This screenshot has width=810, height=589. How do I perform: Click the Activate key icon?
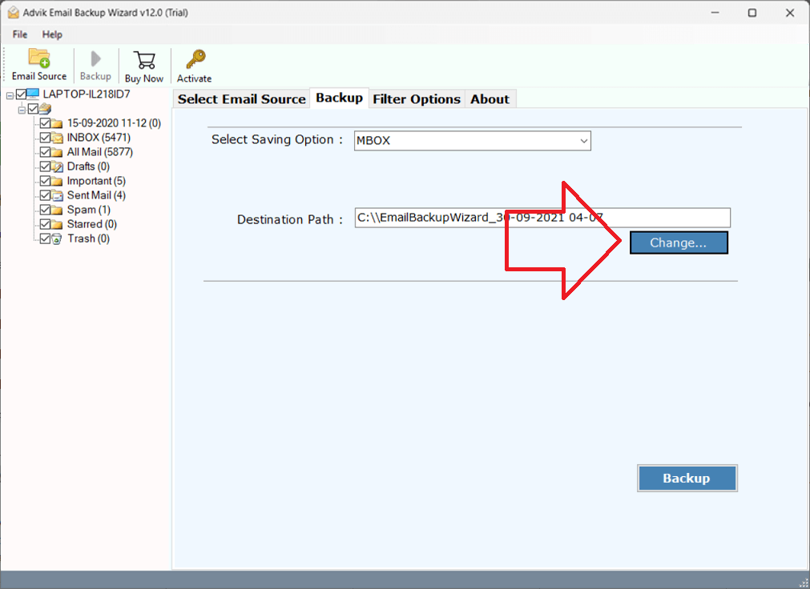coord(195,59)
